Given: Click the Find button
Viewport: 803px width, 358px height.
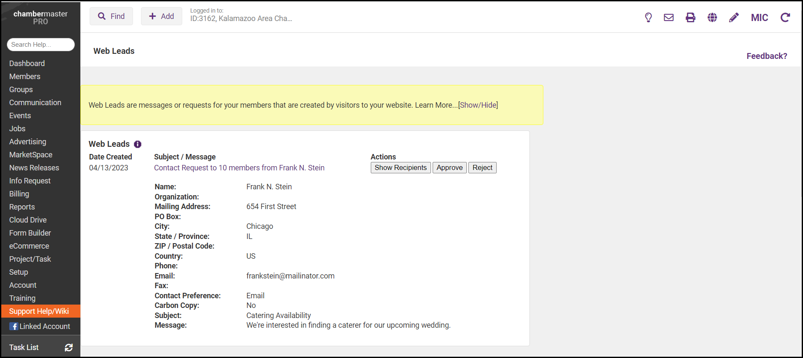Looking at the screenshot, I should click(111, 16).
